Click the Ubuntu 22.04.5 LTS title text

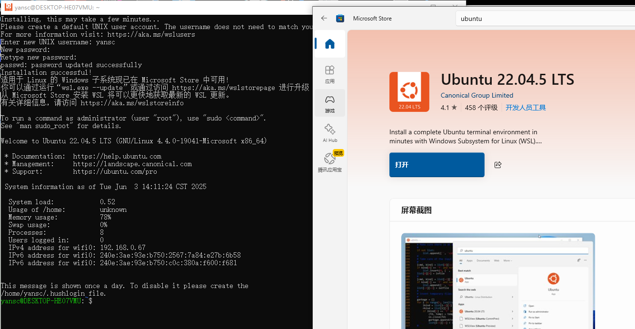coord(507,79)
